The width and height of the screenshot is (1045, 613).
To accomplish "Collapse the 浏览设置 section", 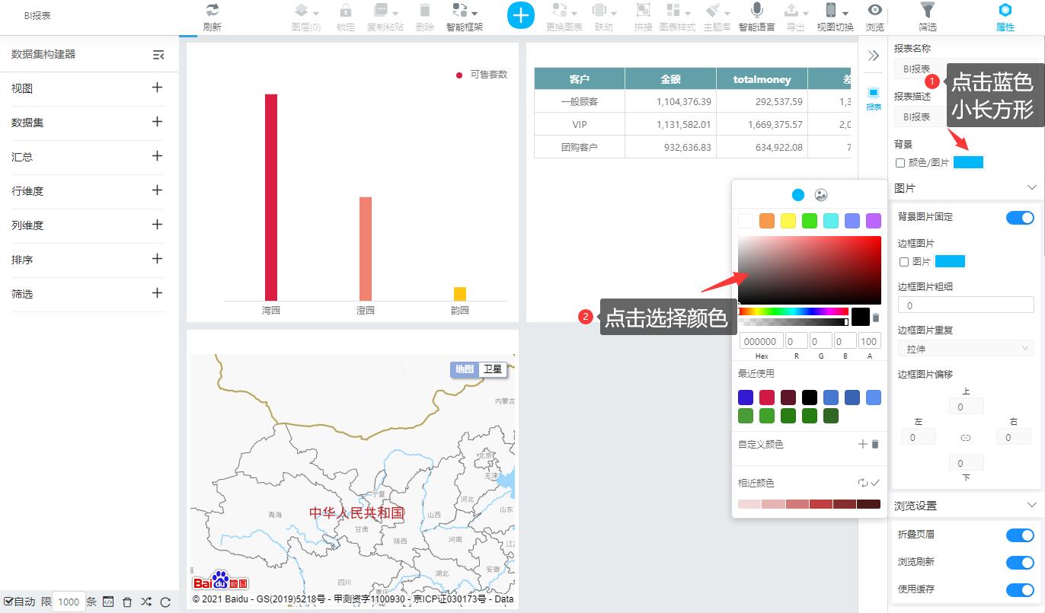I will (1032, 505).
